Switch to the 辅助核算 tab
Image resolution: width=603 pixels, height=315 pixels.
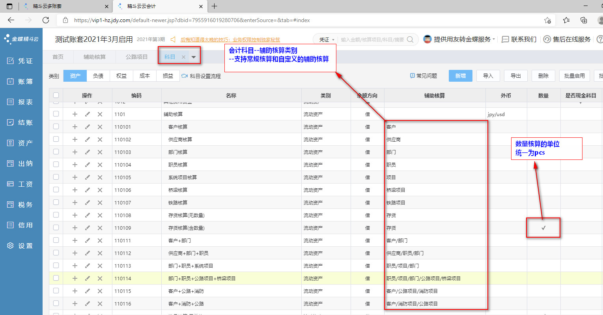coord(95,57)
